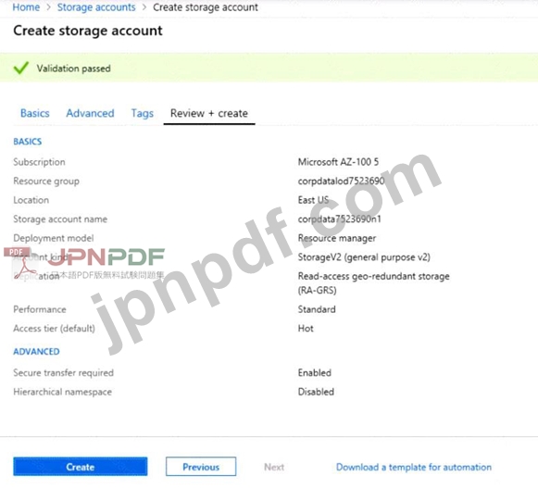Click the blue Create button
Viewport: 538px width, 488px height.
point(81,467)
